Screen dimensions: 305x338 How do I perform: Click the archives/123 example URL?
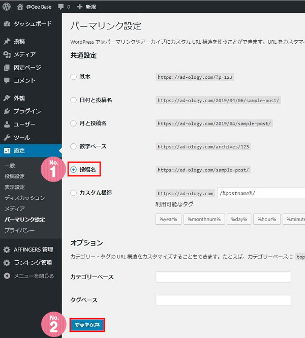click(x=203, y=147)
